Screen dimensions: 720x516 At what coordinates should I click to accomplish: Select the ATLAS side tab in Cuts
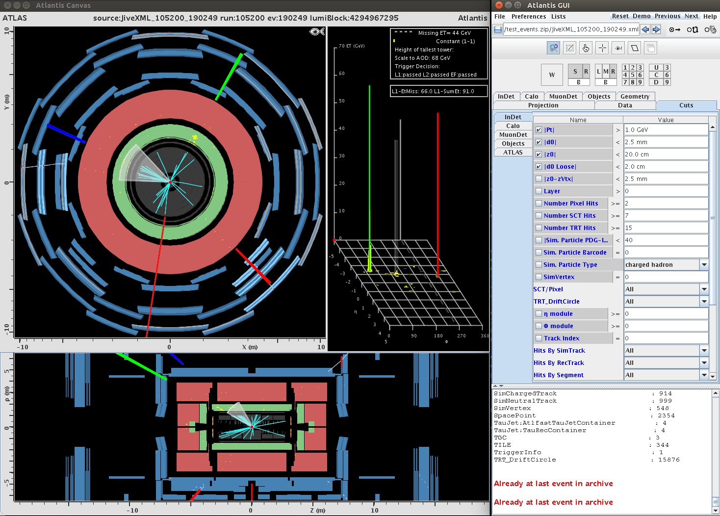click(513, 153)
